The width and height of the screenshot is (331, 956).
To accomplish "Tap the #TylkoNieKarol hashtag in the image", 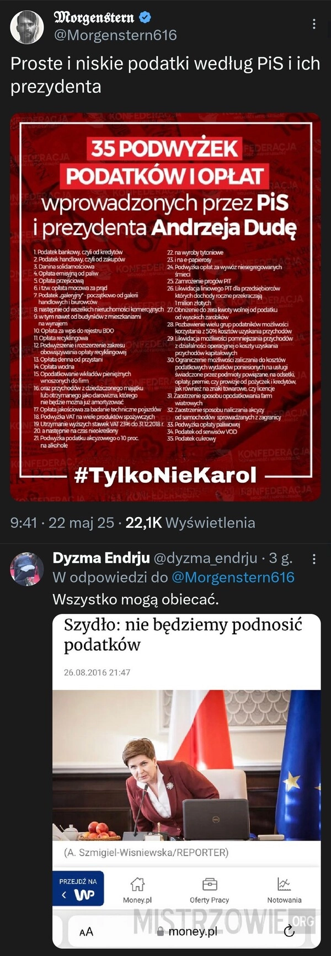I will click(x=165, y=475).
